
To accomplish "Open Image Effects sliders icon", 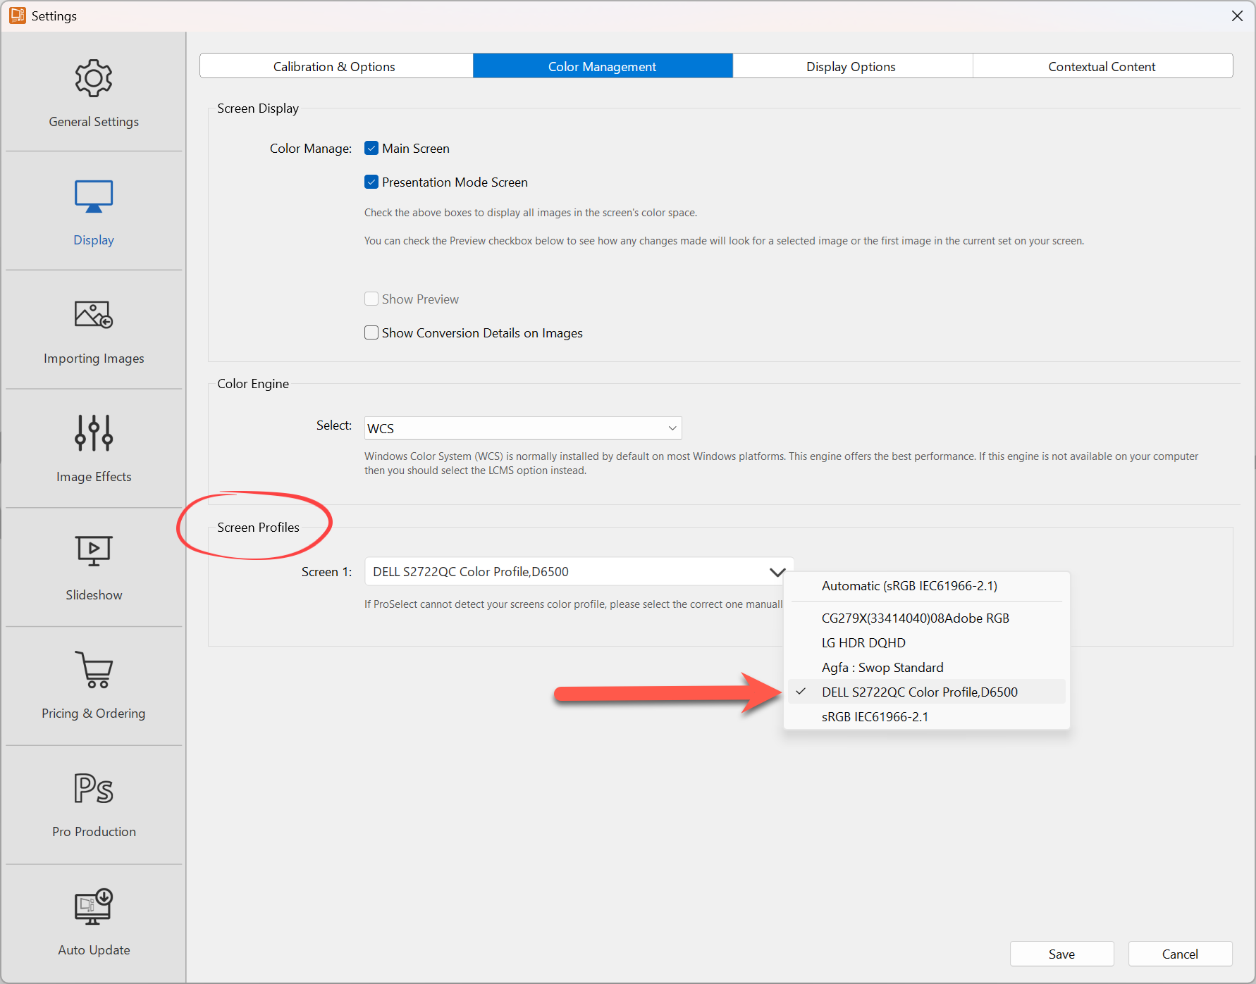I will click(94, 432).
